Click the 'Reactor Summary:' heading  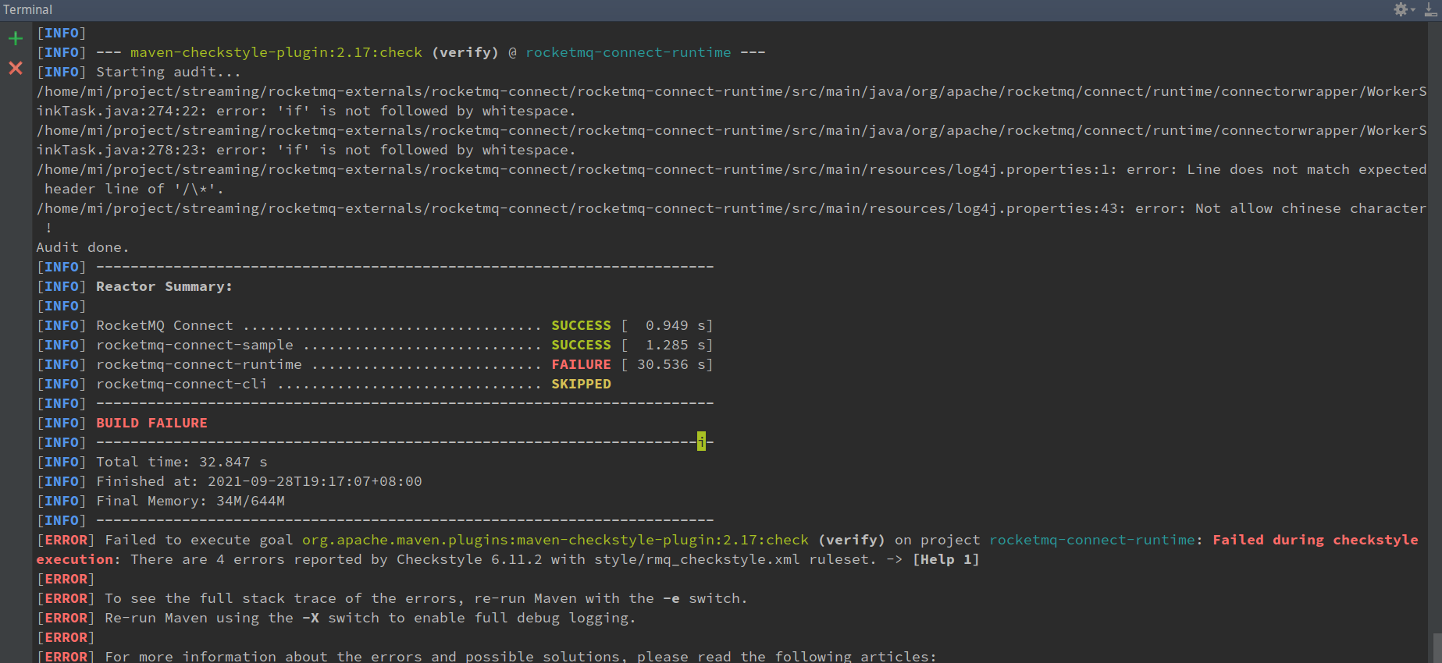[x=164, y=286]
